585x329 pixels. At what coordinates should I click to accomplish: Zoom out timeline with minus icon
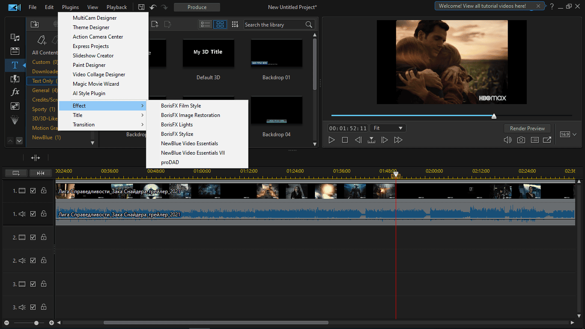[x=6, y=323]
